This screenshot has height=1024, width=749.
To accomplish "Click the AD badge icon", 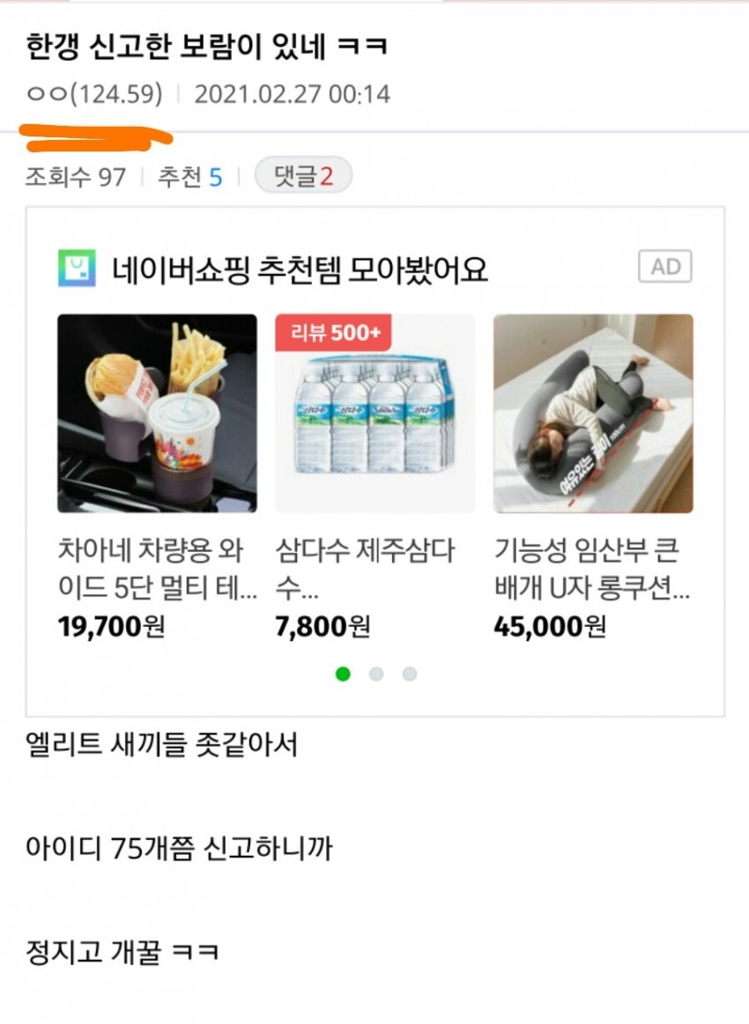I will pos(664,267).
